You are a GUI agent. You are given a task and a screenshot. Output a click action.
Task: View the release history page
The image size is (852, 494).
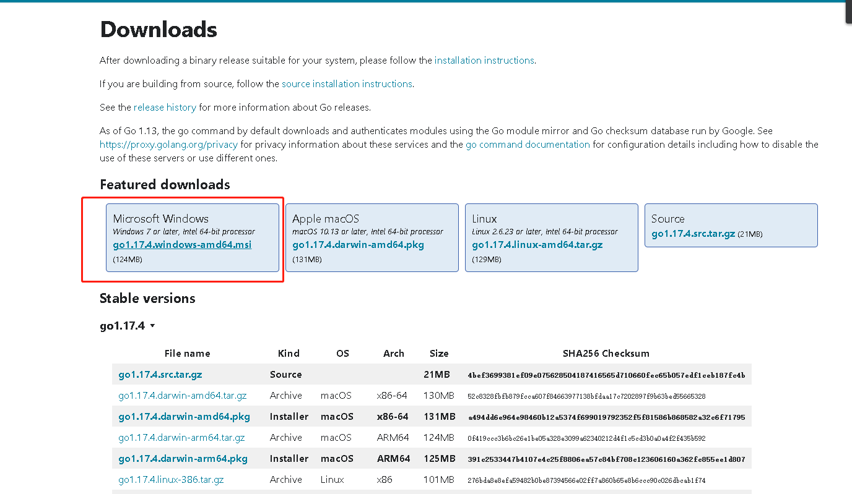click(165, 107)
